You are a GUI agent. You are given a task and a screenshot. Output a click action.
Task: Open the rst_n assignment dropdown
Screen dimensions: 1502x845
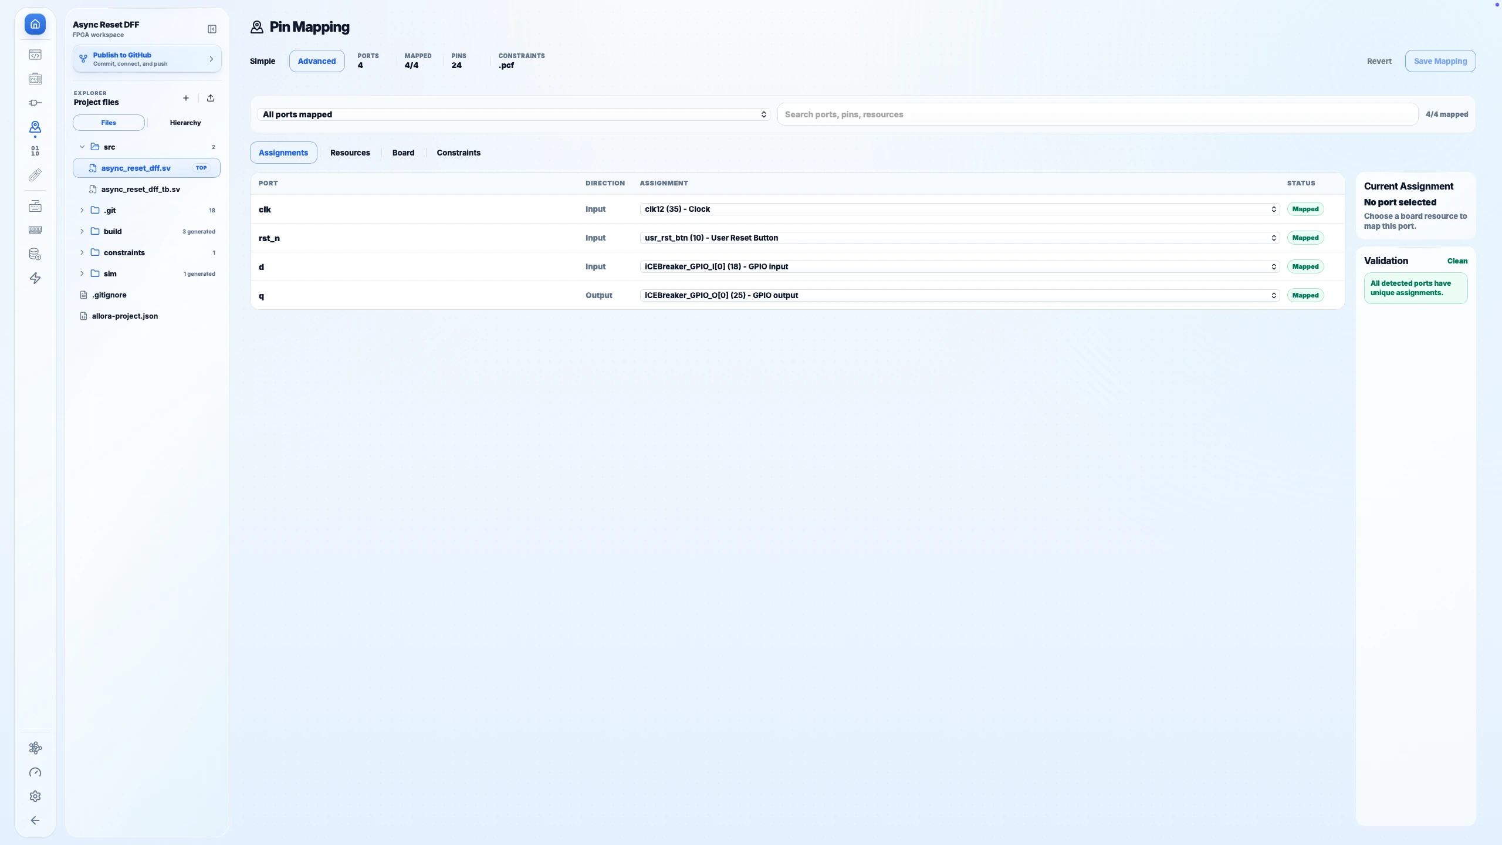[x=960, y=238]
